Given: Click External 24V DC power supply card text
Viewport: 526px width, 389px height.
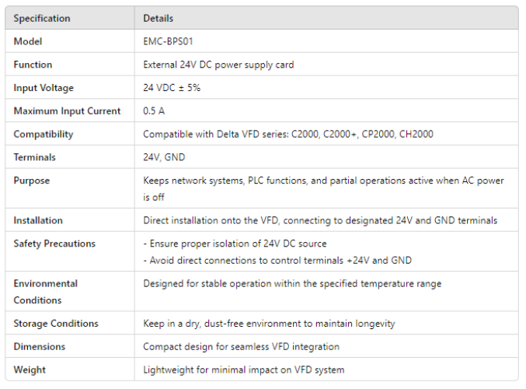Looking at the screenshot, I should point(218,65).
